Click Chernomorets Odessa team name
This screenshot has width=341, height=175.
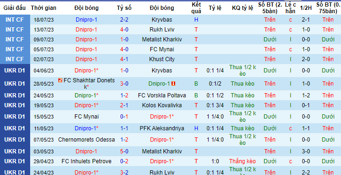point(86,140)
